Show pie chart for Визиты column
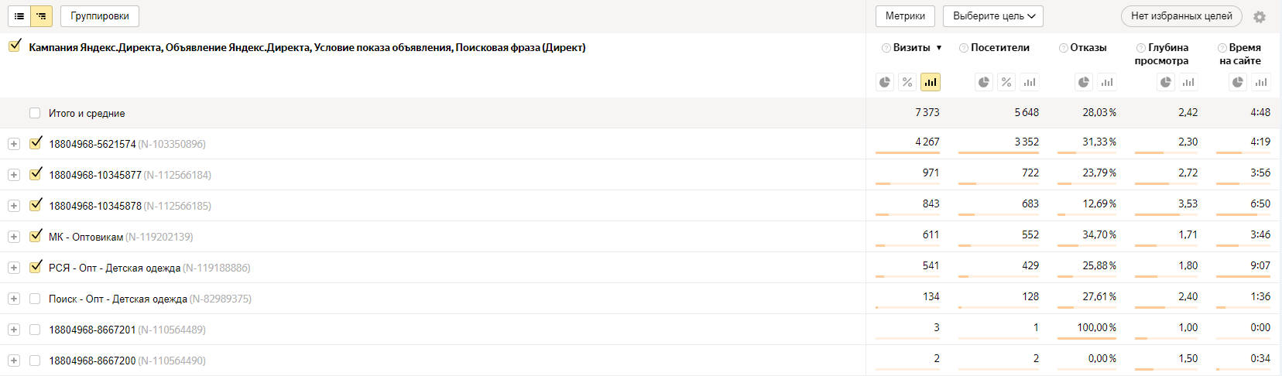The height and width of the screenshot is (376, 1282). click(885, 82)
